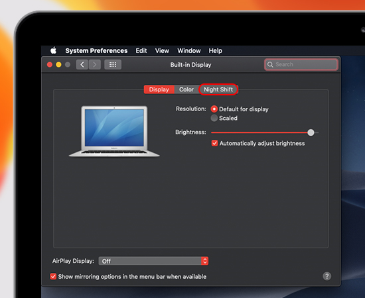Switch to the Night Shift tab
This screenshot has height=298, width=365.
(x=218, y=89)
